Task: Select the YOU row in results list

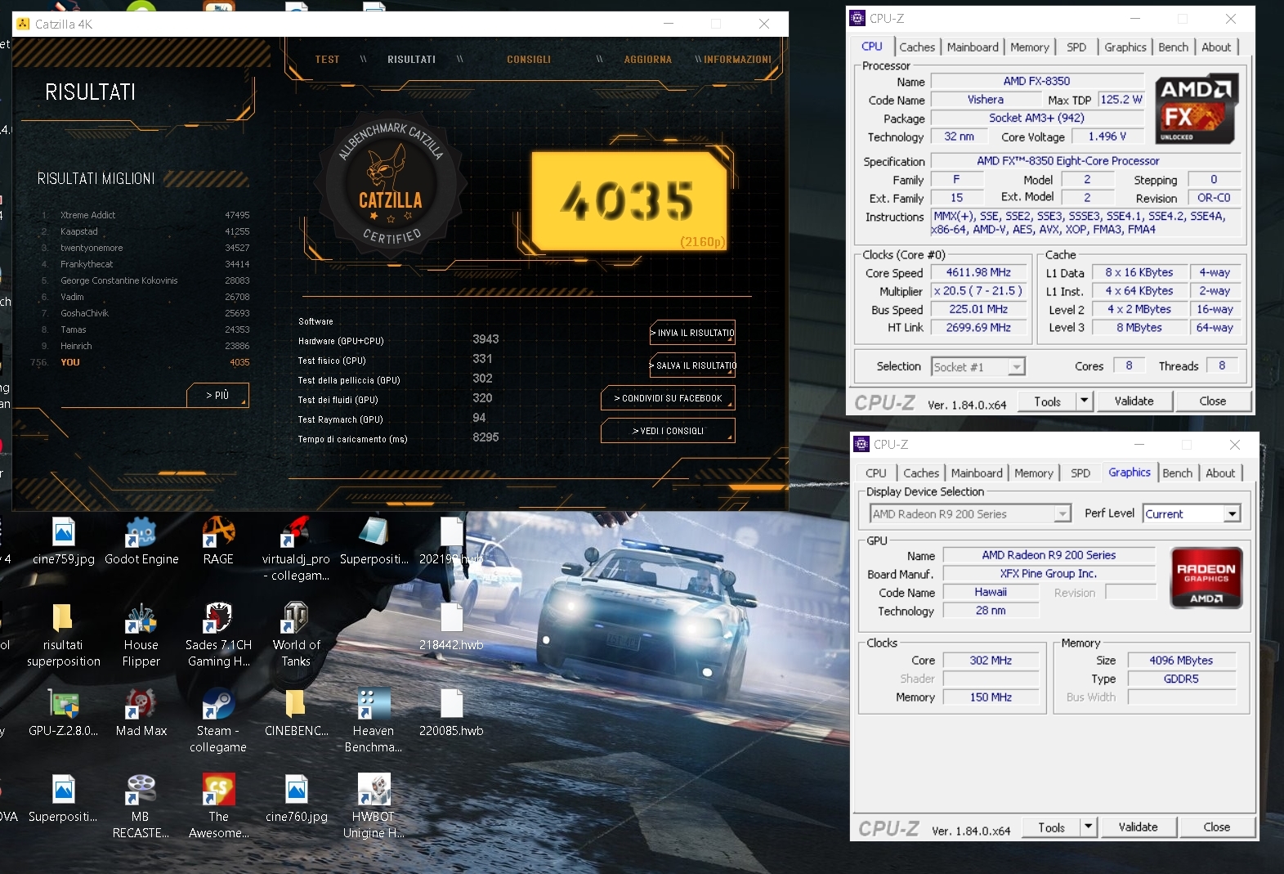Action: click(141, 362)
